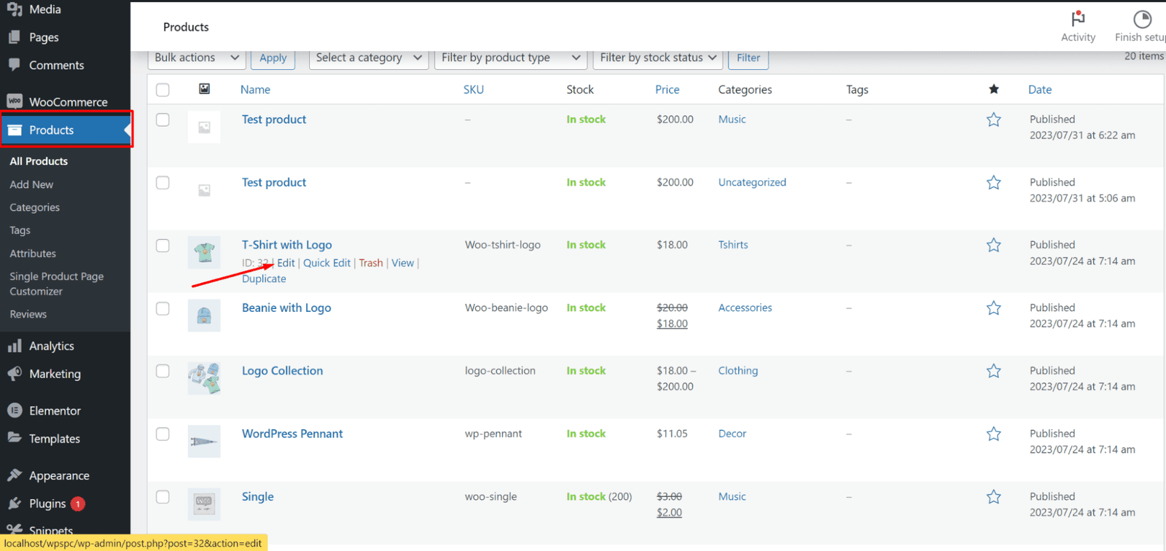Toggle featured star for WordPress Pennant
Screen dimensions: 1166x551
coord(993,434)
